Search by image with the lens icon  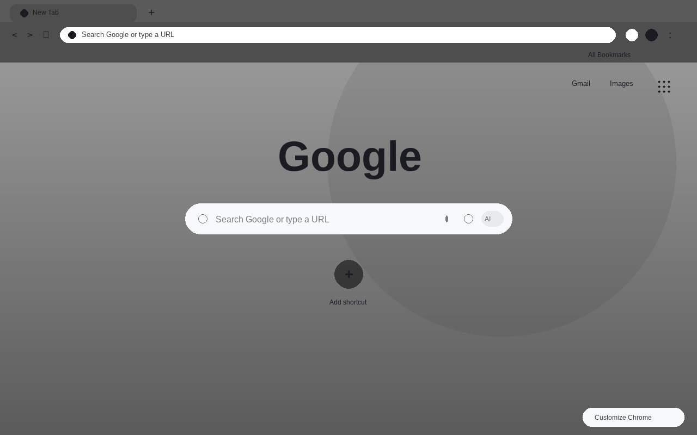point(468,219)
